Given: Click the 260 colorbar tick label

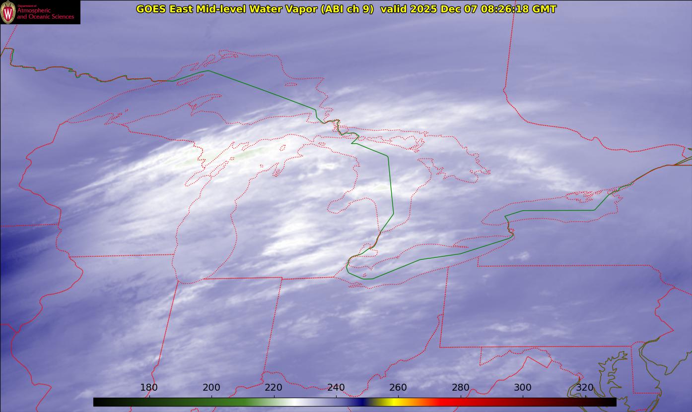Looking at the screenshot, I should (x=398, y=388).
